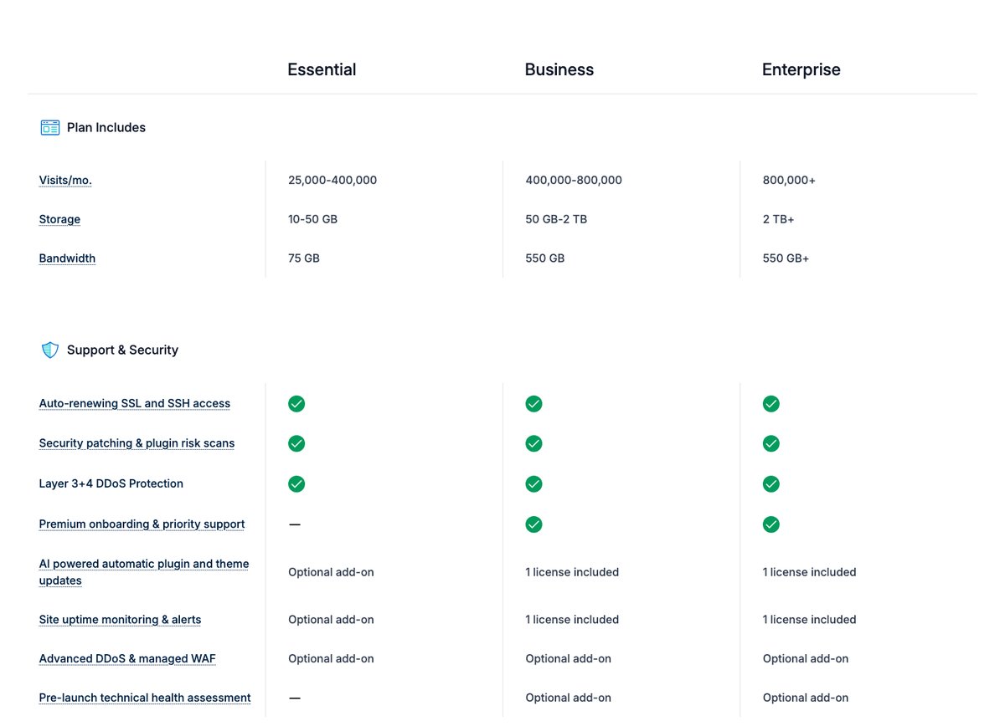
Task: Open AI powered automatic plugin updates link
Action: point(144,572)
